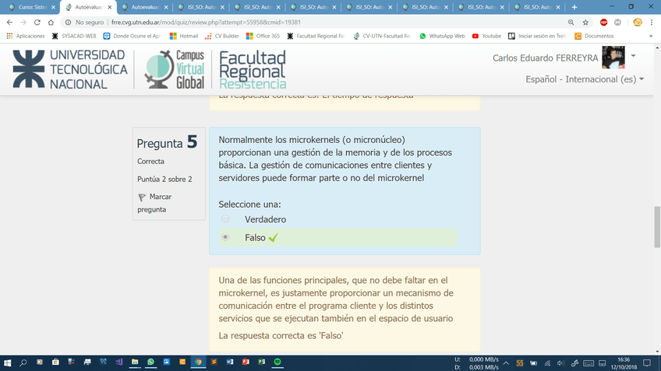
Task: Open the Chrome three-dot menu
Action: (x=652, y=23)
